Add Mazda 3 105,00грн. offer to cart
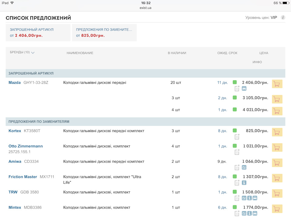This screenshot has width=291, height=218. [x=277, y=99]
